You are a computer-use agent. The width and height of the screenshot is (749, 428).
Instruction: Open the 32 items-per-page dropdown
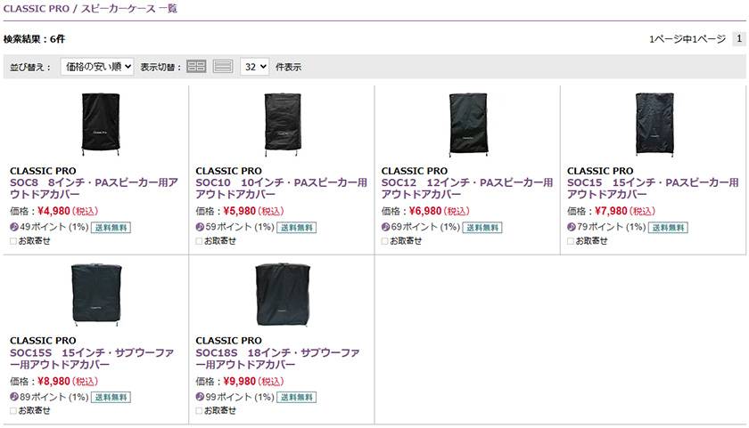[x=254, y=67]
